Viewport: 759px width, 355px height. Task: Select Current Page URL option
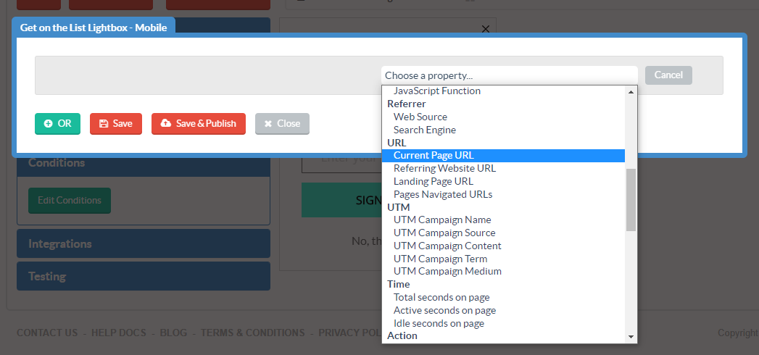pos(434,155)
